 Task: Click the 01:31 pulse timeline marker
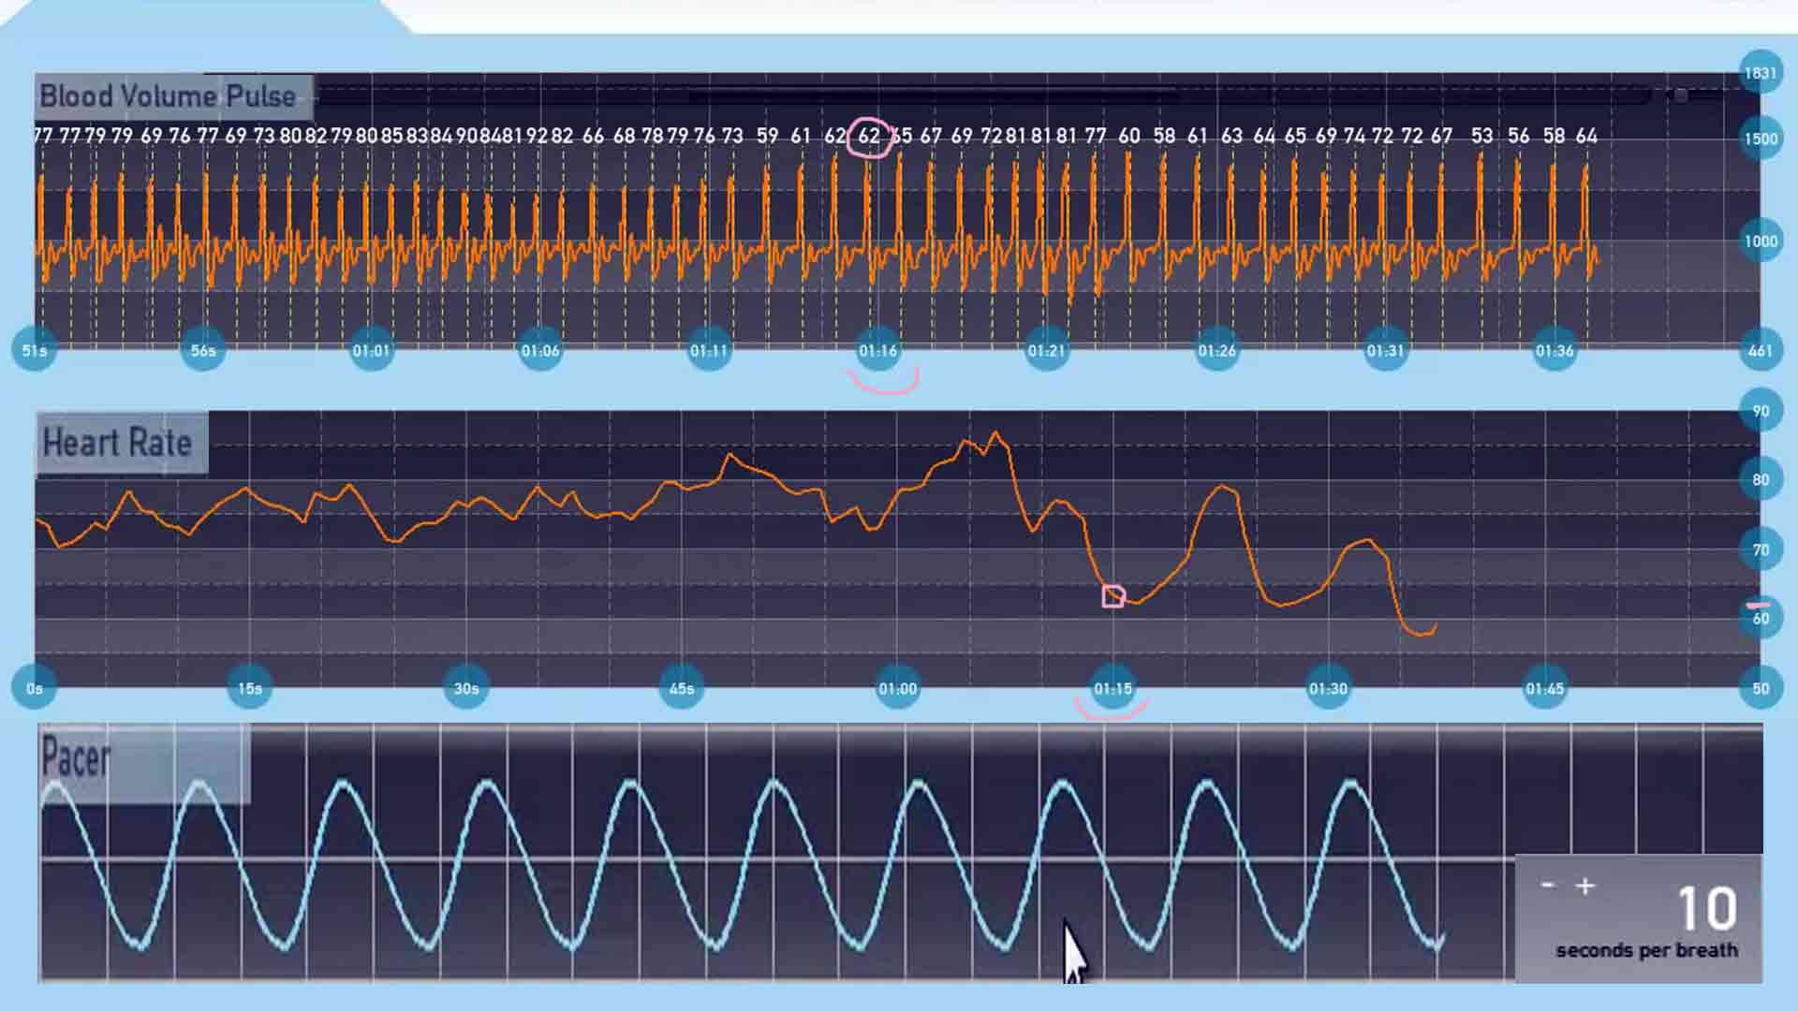pyautogui.click(x=1385, y=350)
